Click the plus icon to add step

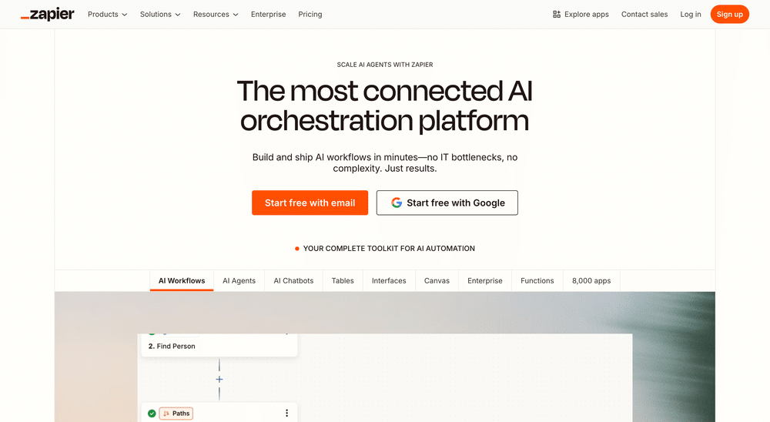(x=219, y=379)
